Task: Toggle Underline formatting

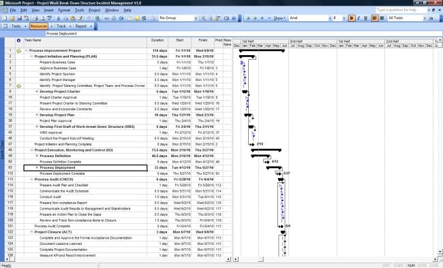Action: pos(365,18)
